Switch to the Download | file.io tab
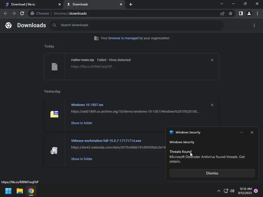This screenshot has width=263, height=197. (x=32, y=4)
